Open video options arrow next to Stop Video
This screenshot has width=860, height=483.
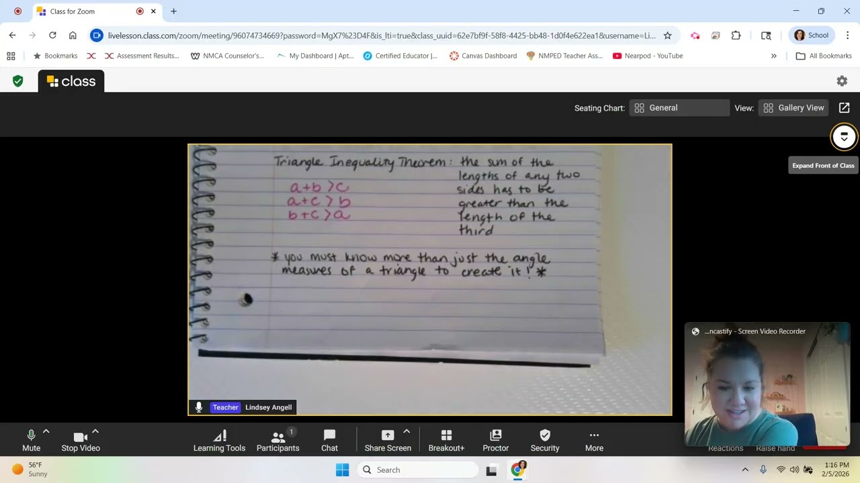[x=95, y=432]
